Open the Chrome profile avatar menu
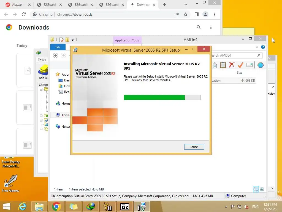This screenshot has height=212, width=282. [205, 14]
